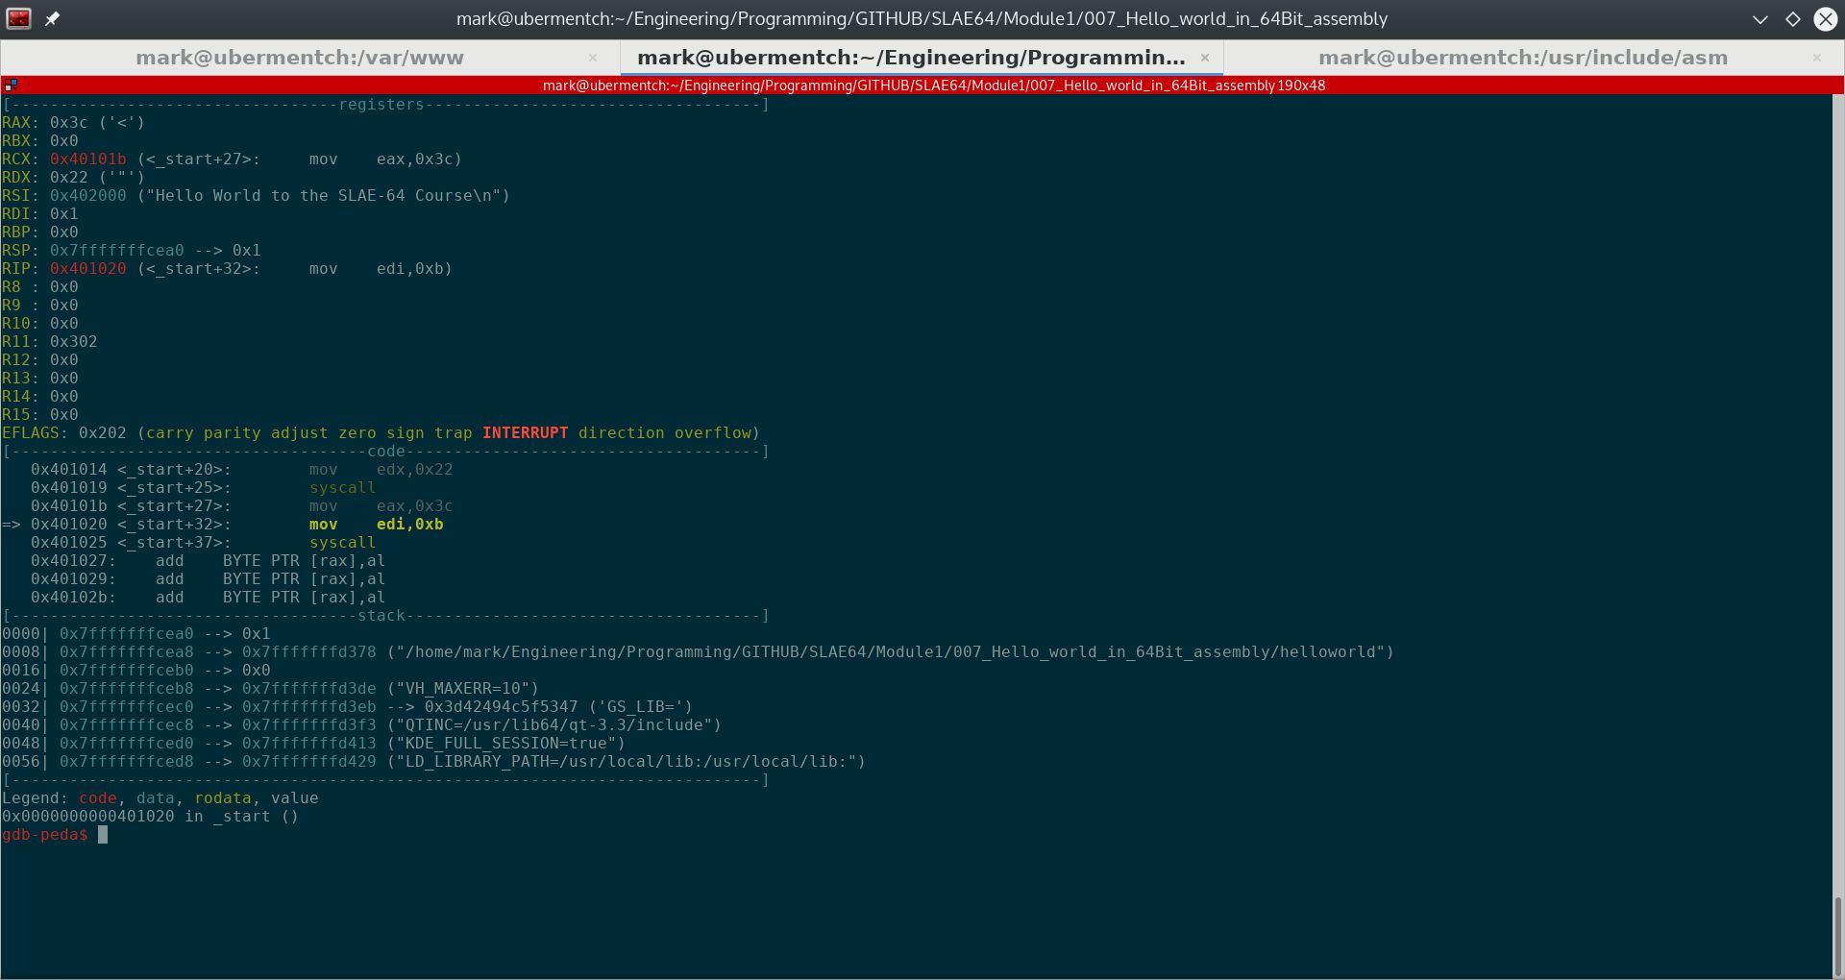Select code line 0x401014 <_start+20>

(x=241, y=470)
